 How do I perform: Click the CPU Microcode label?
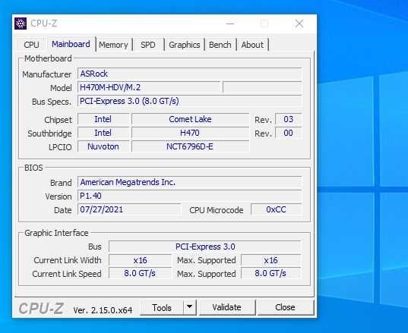click(x=217, y=210)
